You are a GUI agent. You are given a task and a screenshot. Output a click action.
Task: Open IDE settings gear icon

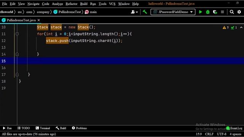239,12
